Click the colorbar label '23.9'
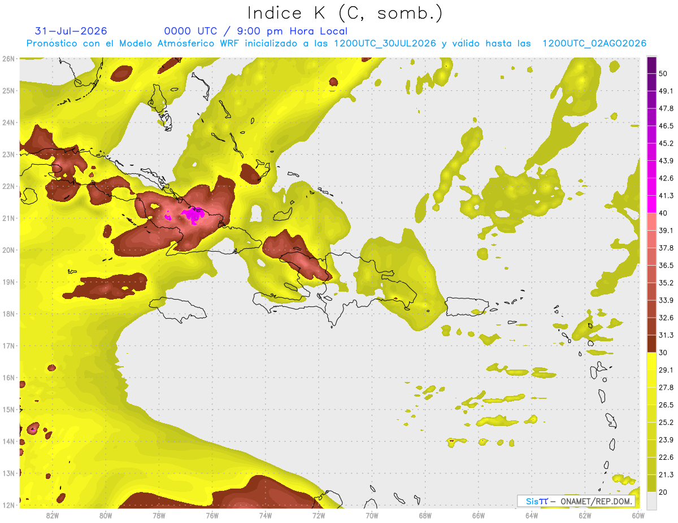Screen dimensions: 678x523 [x=666, y=440]
